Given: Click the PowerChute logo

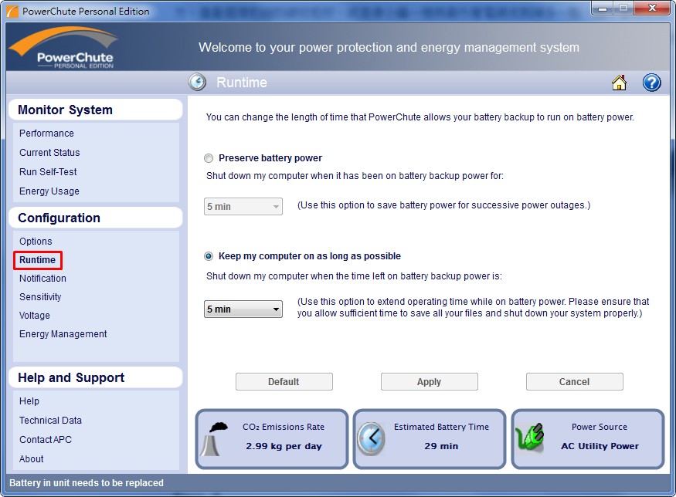Looking at the screenshot, I should click(64, 49).
